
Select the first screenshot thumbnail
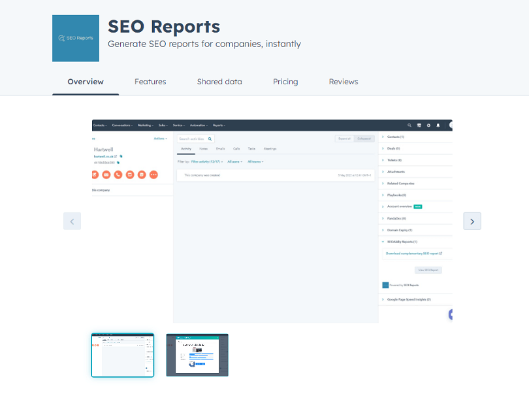(123, 356)
